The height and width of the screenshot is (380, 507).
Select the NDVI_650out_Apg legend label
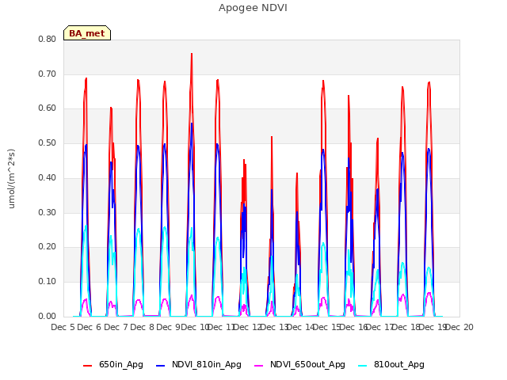[307, 364]
